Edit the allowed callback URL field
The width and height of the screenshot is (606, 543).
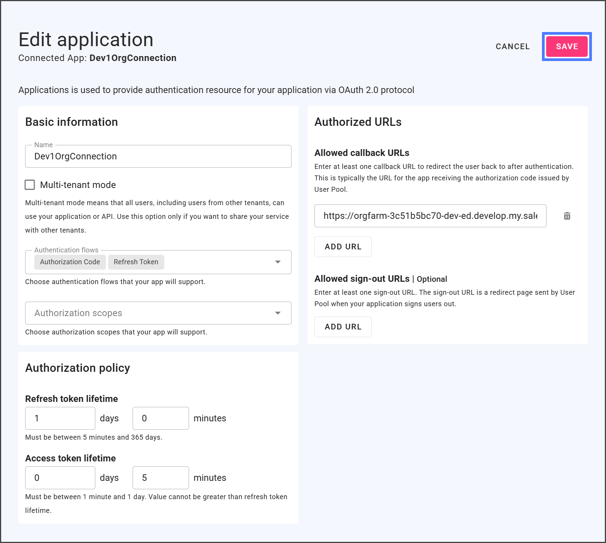[430, 216]
